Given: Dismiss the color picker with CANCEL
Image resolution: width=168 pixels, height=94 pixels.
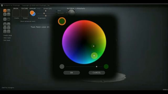Looking at the screenshot, I should 97,73.
